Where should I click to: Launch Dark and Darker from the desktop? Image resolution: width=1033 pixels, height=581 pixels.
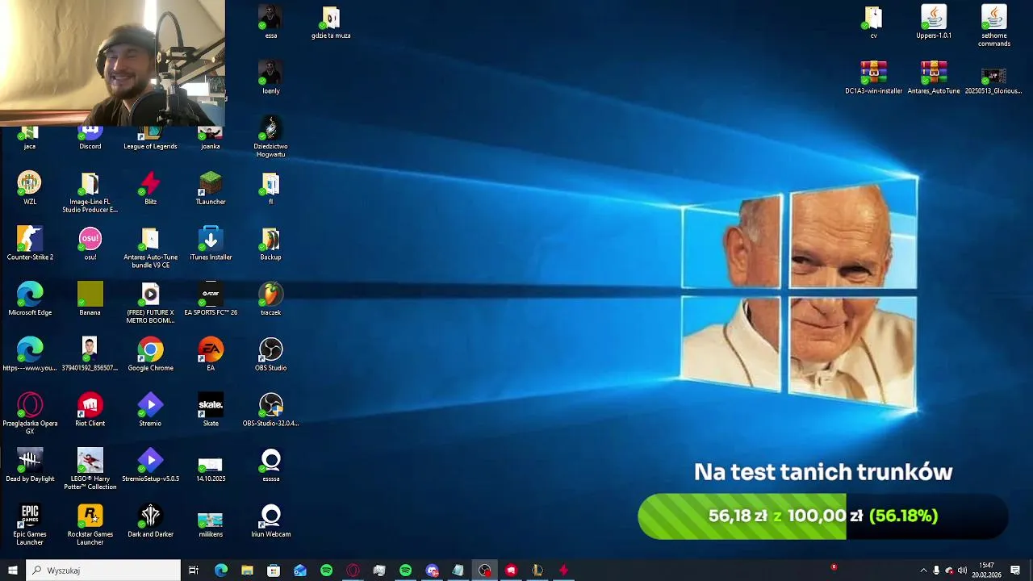(x=150, y=520)
